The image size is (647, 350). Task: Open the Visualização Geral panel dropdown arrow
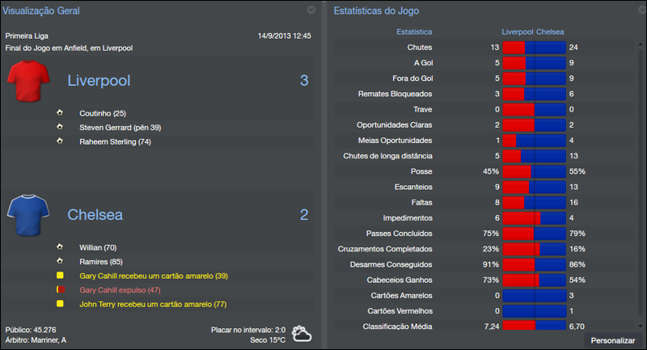[x=311, y=11]
